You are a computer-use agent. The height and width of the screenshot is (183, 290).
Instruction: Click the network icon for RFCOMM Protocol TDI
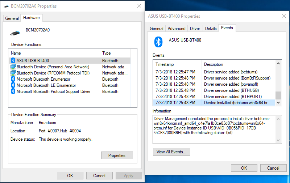pyautogui.click(x=13, y=73)
